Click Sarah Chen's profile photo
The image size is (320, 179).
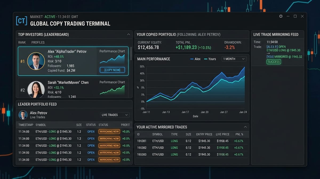[x=36, y=89]
